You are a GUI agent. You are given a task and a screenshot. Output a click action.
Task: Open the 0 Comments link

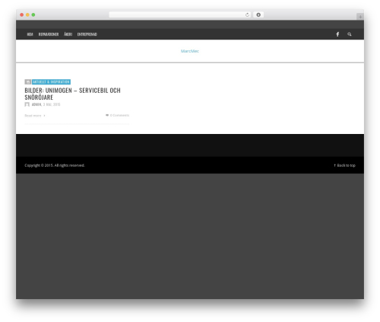(119, 115)
